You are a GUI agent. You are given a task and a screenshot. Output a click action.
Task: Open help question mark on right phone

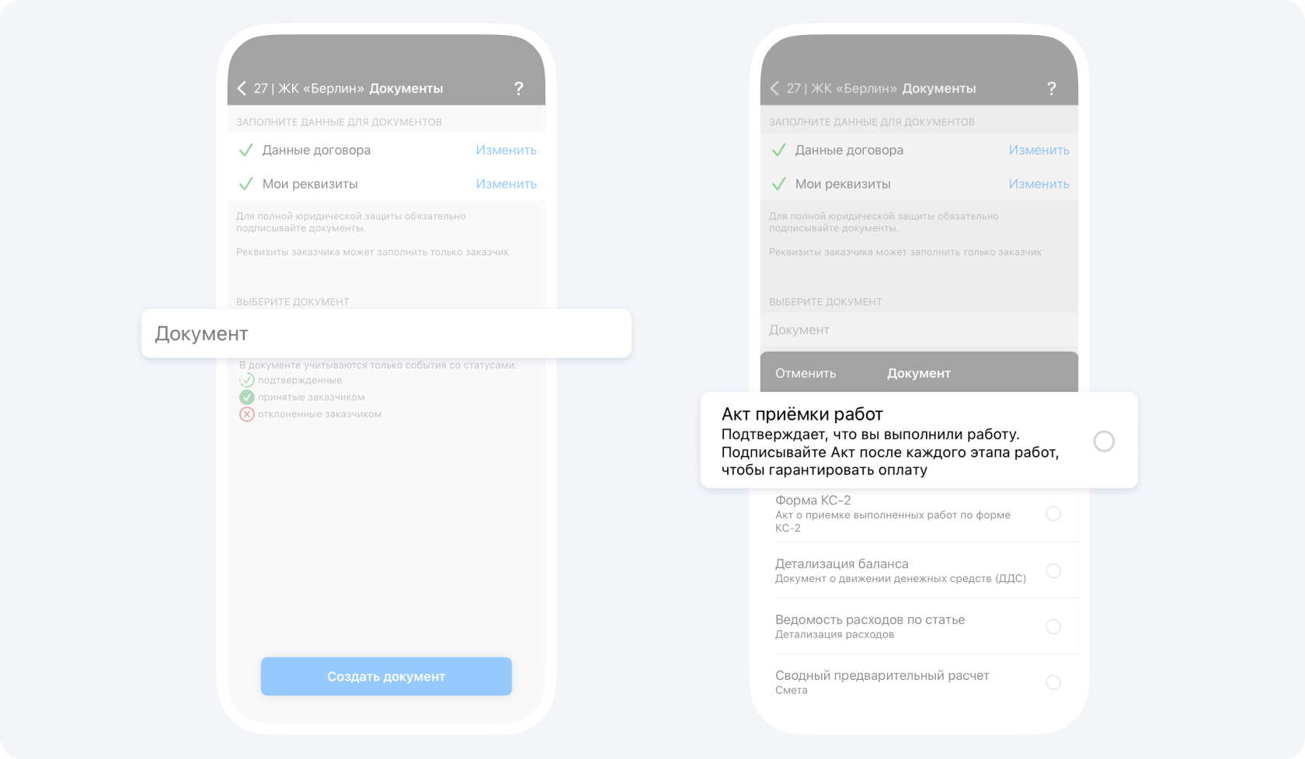[1052, 88]
